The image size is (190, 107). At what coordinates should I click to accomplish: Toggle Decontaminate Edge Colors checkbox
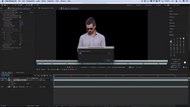point(20,48)
